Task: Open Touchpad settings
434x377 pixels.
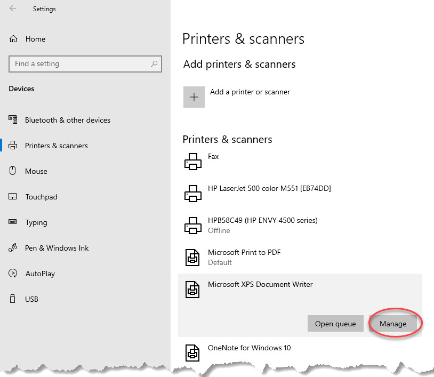Action: pyautogui.click(x=41, y=197)
